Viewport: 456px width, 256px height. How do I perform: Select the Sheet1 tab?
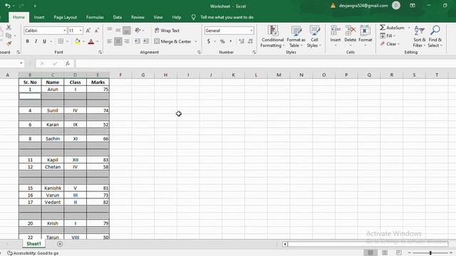(x=33, y=244)
